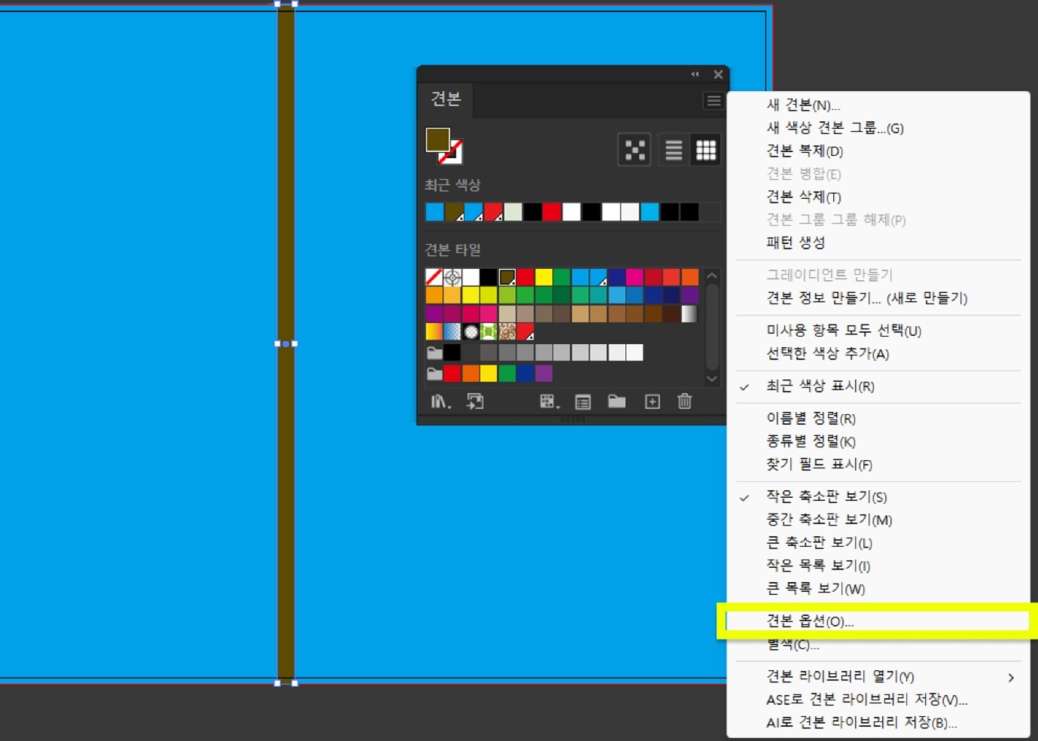
Task: Select the yellow swatch in the top row
Action: coord(544,277)
